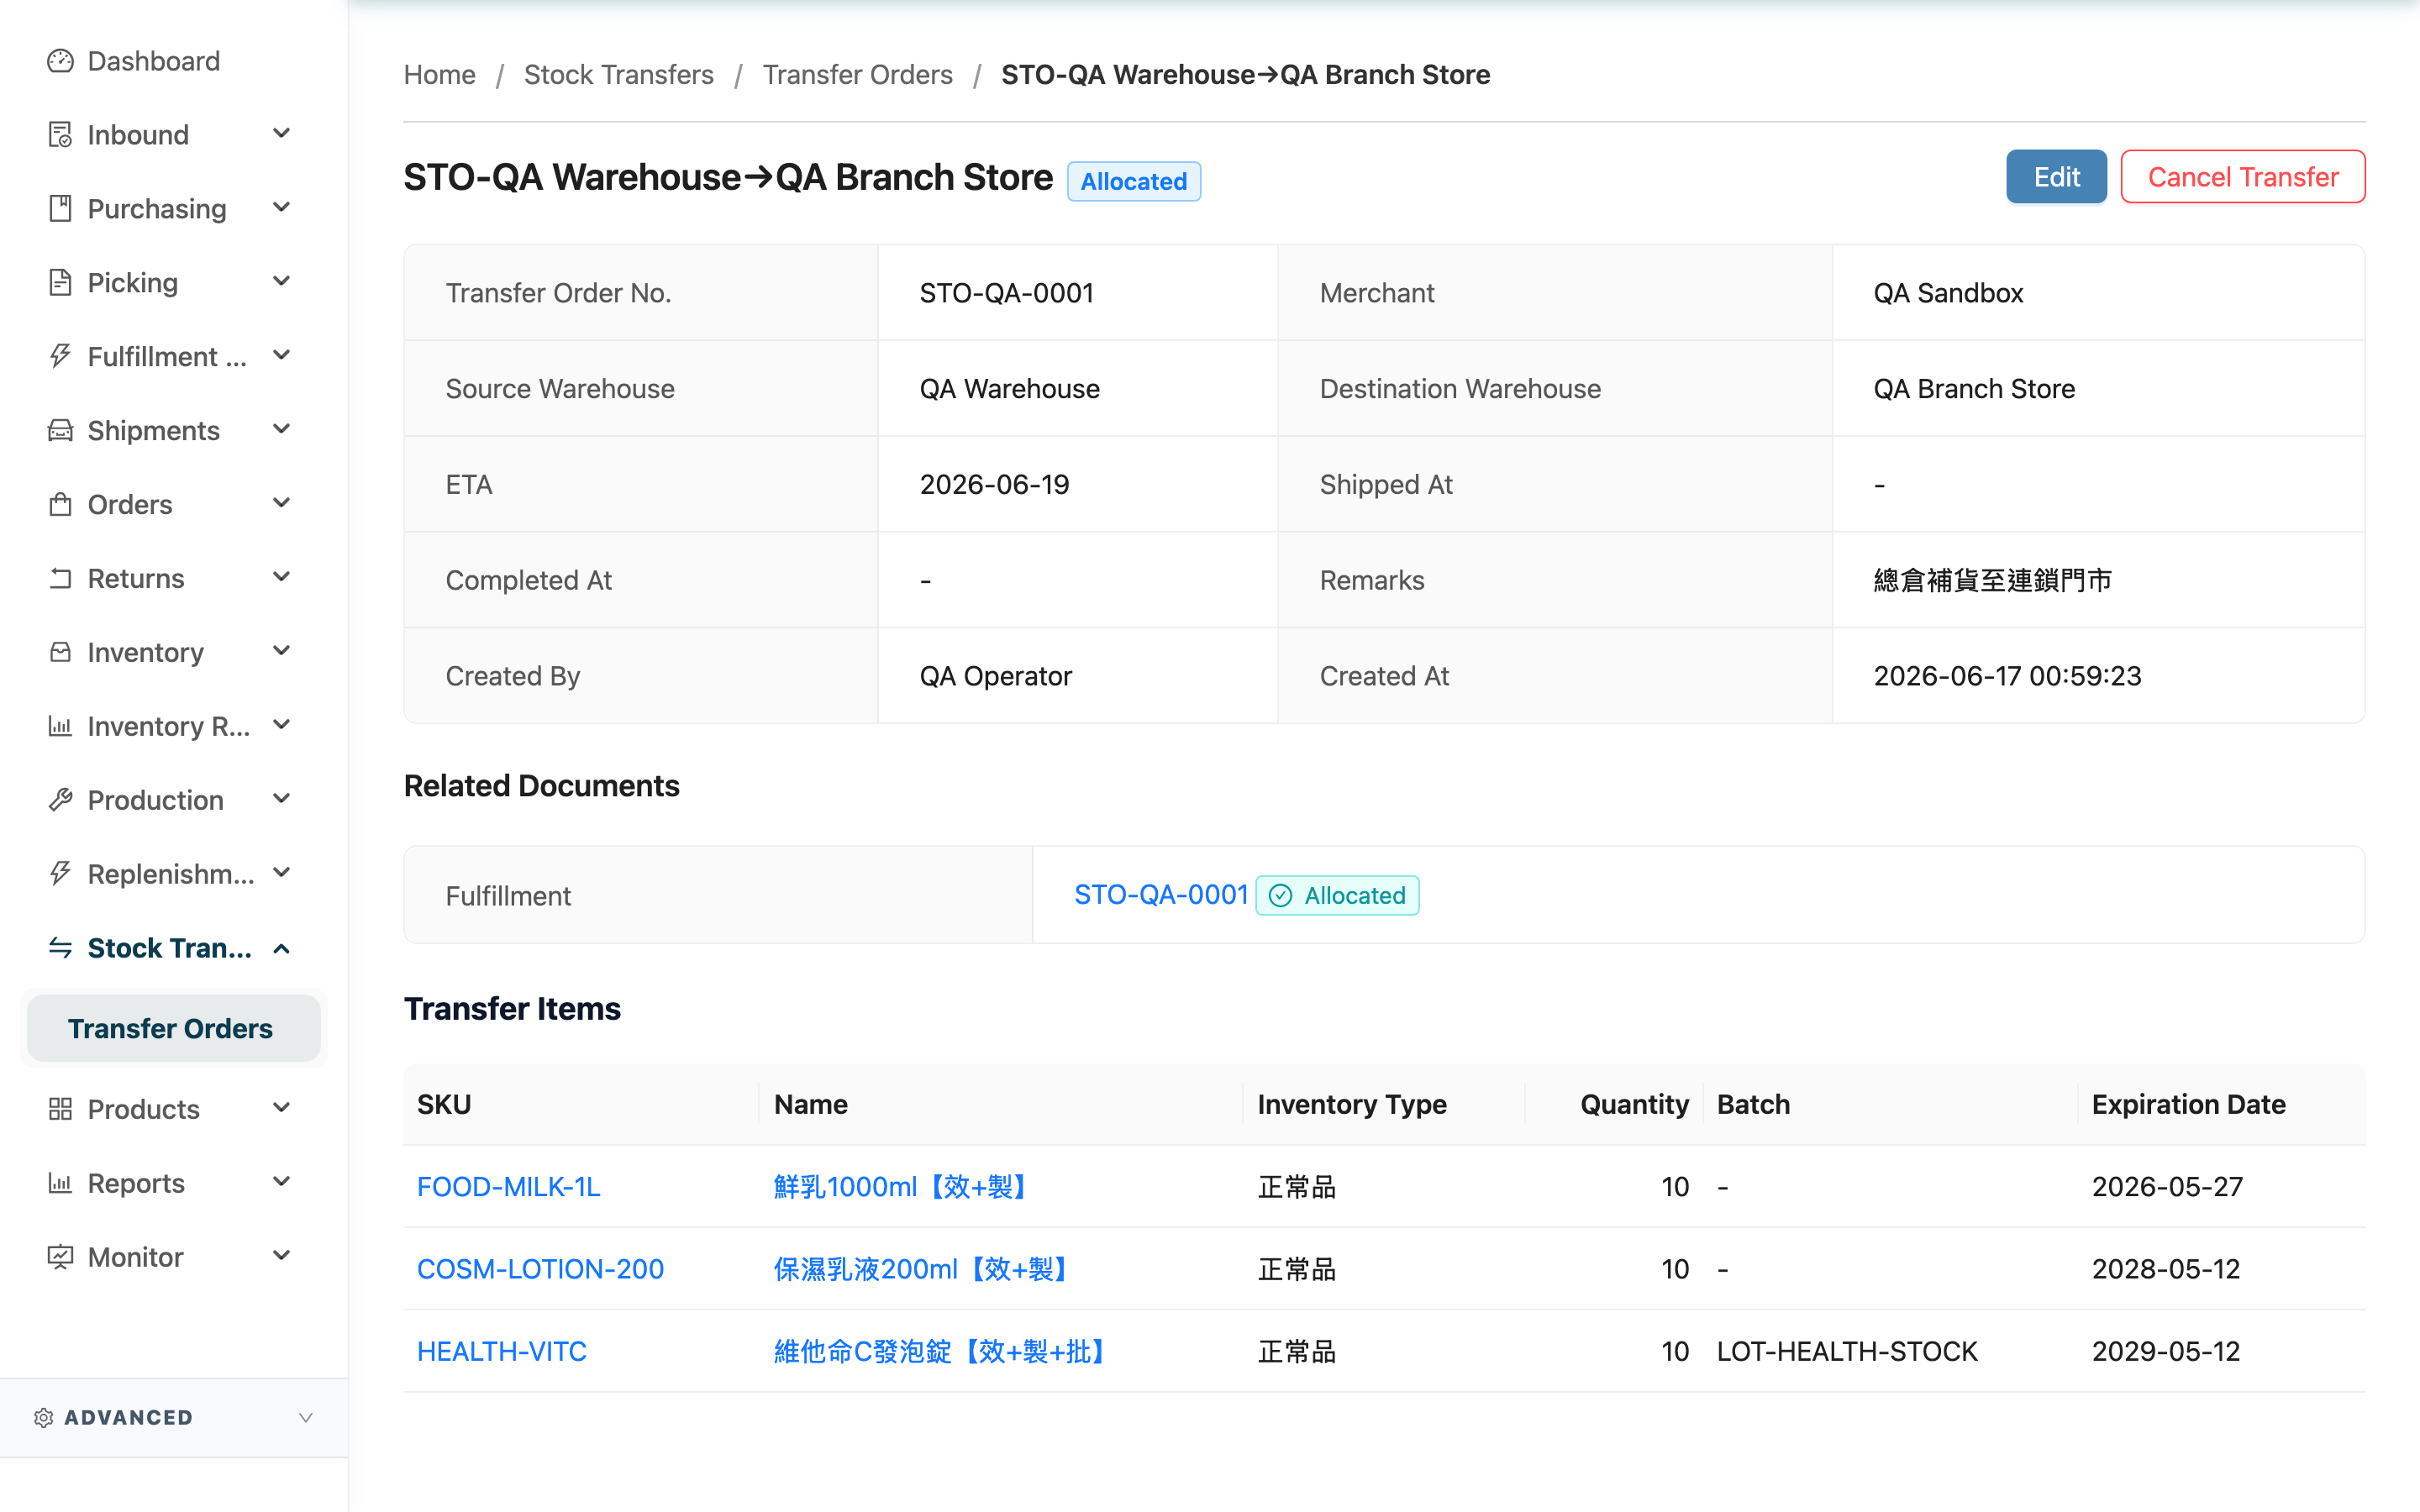Open SKU COSM-LOTION-200 link

click(540, 1269)
